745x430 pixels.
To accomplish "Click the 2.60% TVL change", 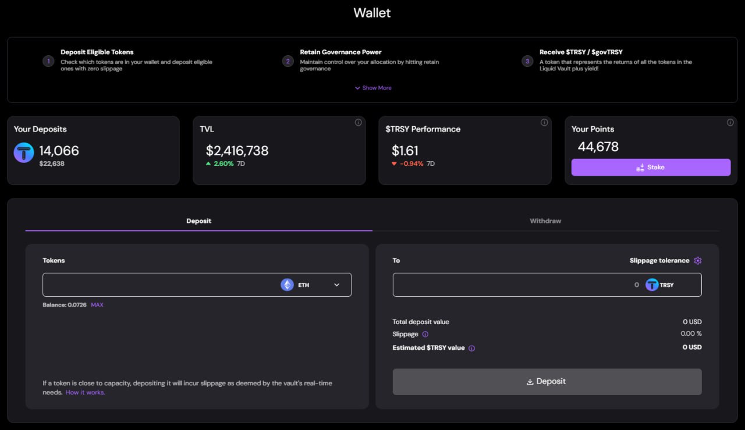I will [x=223, y=164].
